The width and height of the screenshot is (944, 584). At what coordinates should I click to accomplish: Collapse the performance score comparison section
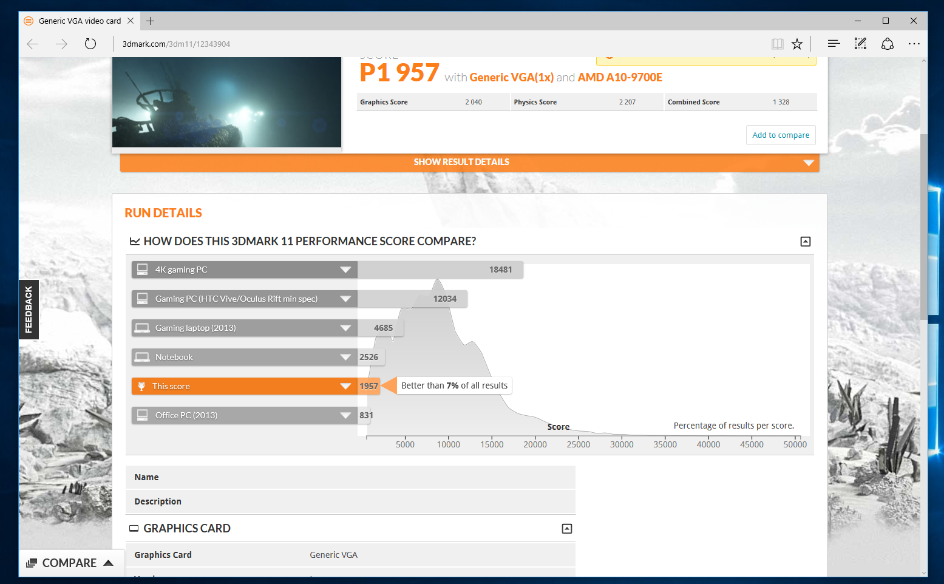coord(806,242)
